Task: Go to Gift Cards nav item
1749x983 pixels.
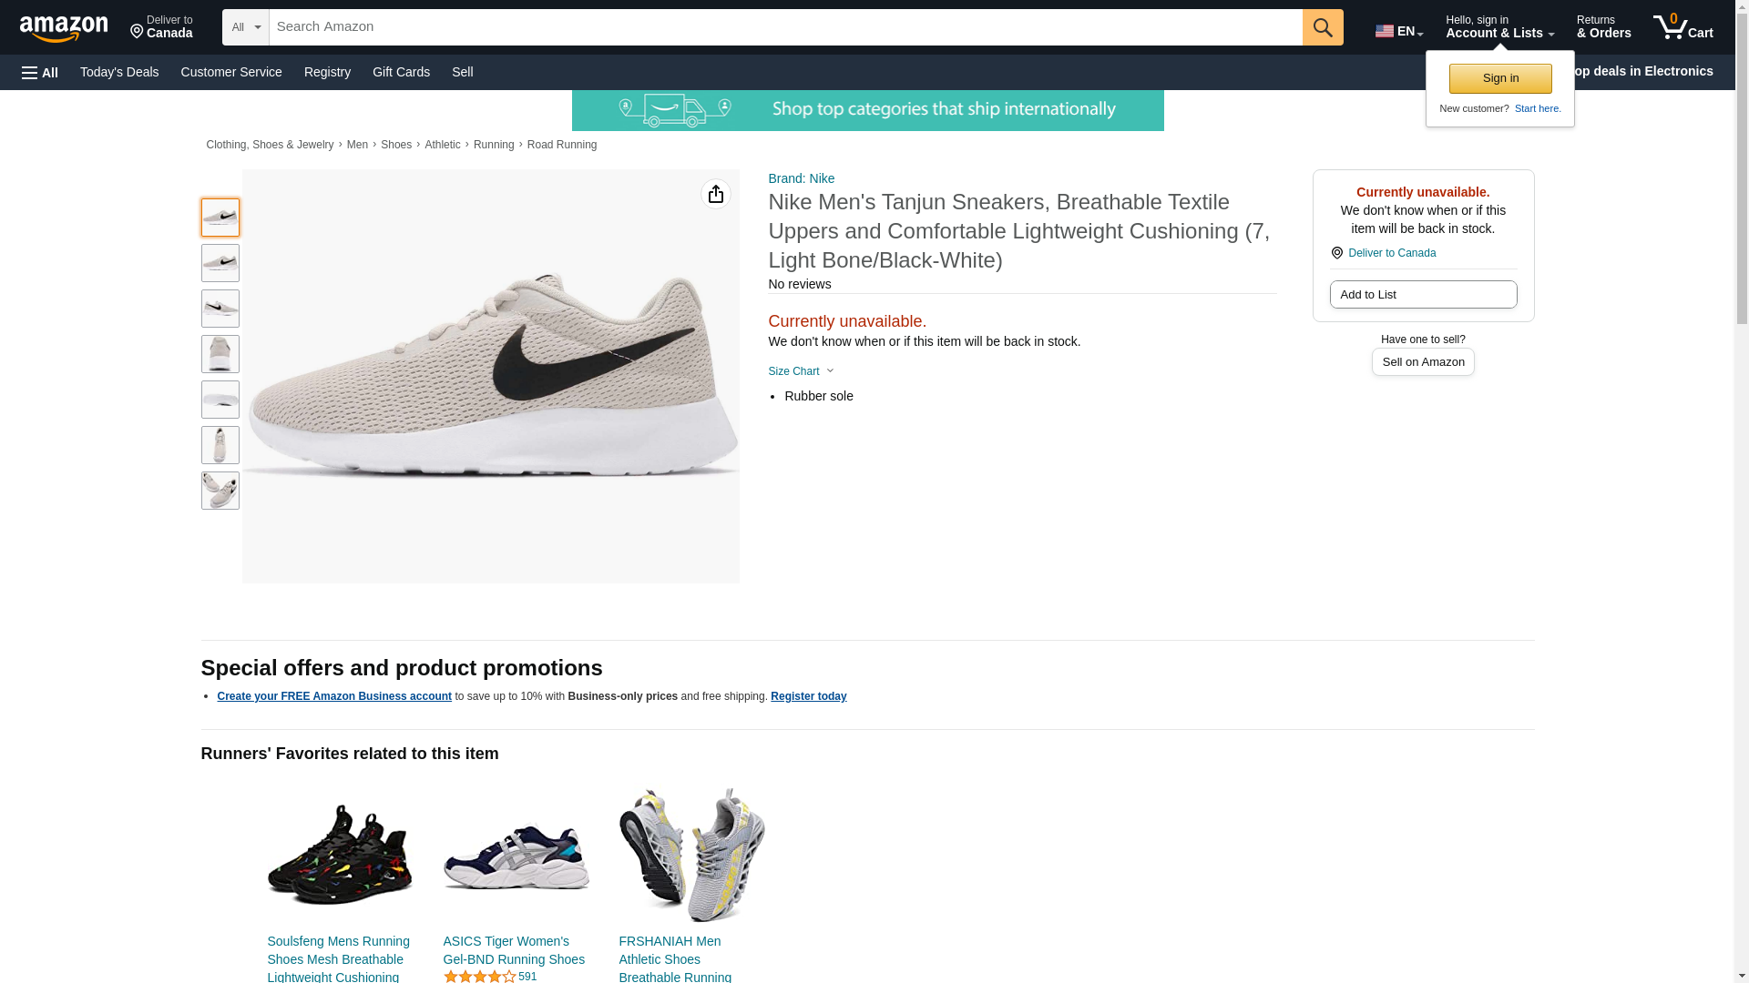Action: click(401, 72)
